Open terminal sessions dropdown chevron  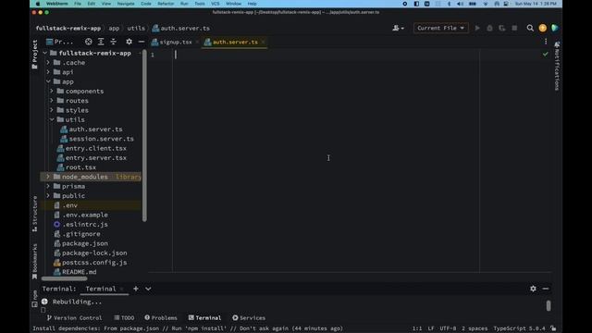148,289
